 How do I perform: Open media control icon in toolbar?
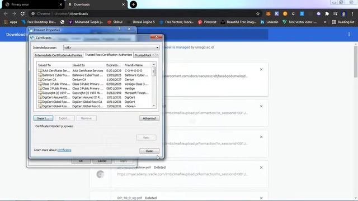click(335, 13)
